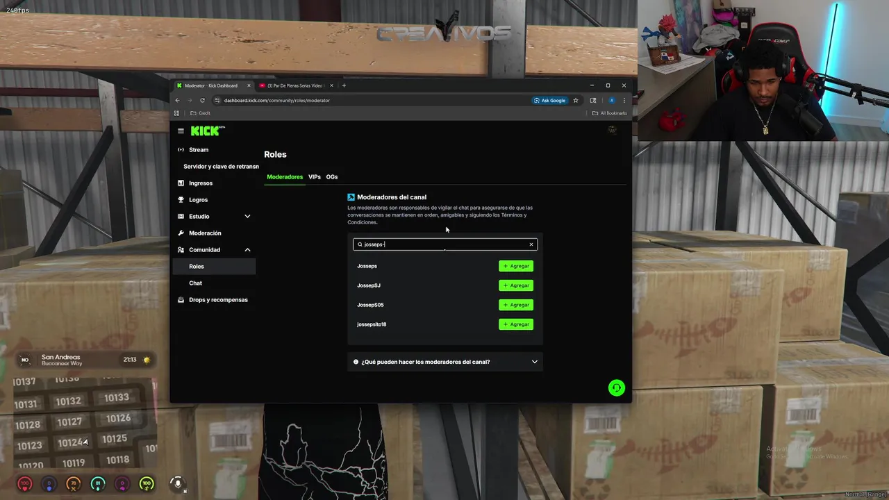Open the profile avatar in Kick header

pyautogui.click(x=612, y=130)
